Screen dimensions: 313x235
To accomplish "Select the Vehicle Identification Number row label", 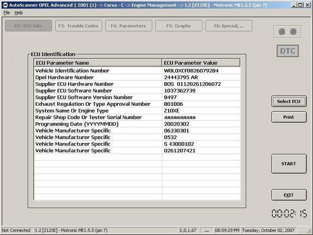I will [72, 70].
